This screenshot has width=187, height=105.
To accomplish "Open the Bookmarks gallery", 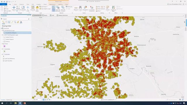I will (23, 8).
